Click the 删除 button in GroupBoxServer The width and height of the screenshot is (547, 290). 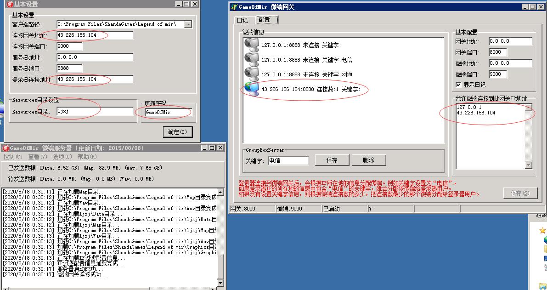(x=369, y=160)
